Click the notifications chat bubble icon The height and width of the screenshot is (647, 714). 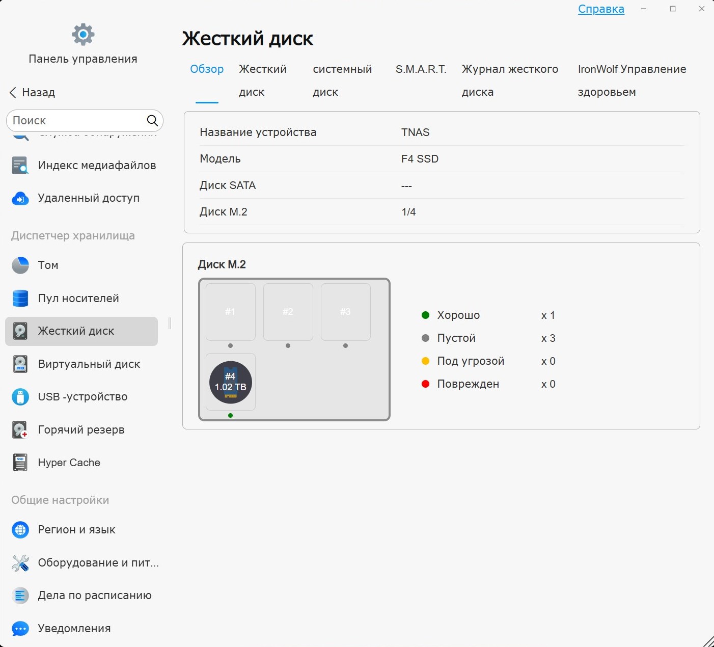(20, 629)
